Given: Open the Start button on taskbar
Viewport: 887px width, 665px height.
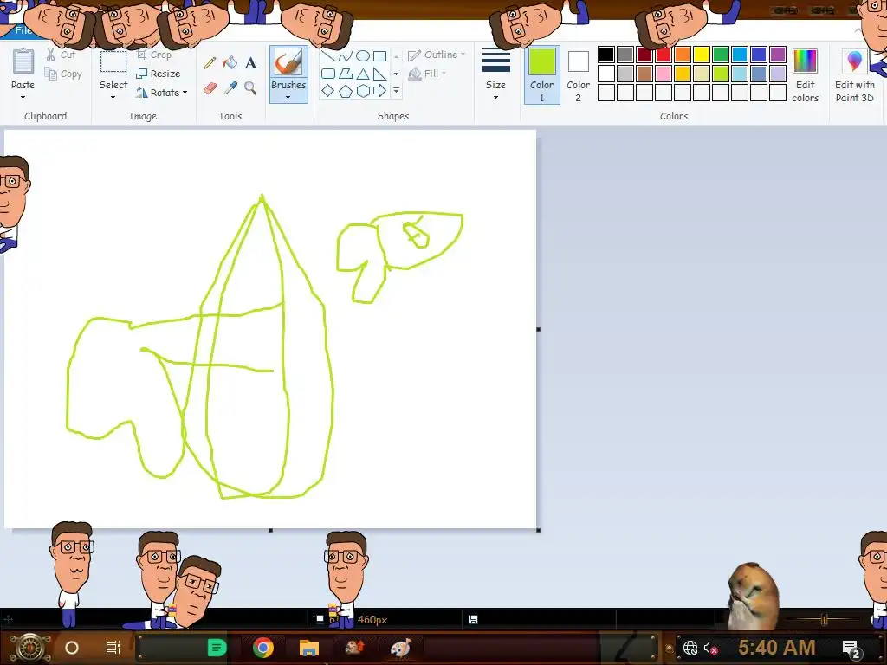Looking at the screenshot, I should (x=29, y=648).
